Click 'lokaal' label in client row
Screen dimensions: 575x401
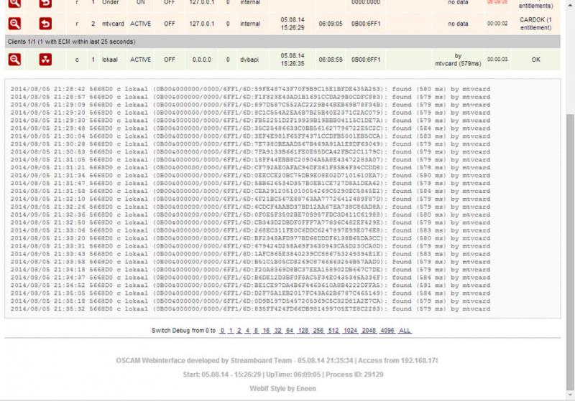[110, 60]
